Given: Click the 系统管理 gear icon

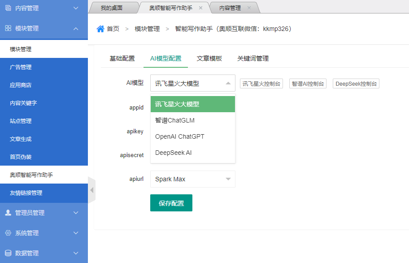Looking at the screenshot, I should pos(8,233).
